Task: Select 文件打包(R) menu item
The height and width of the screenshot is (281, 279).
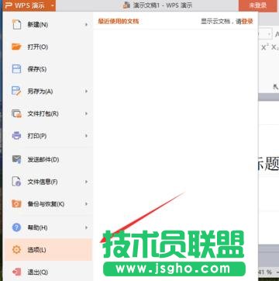Action: pyautogui.click(x=48, y=113)
